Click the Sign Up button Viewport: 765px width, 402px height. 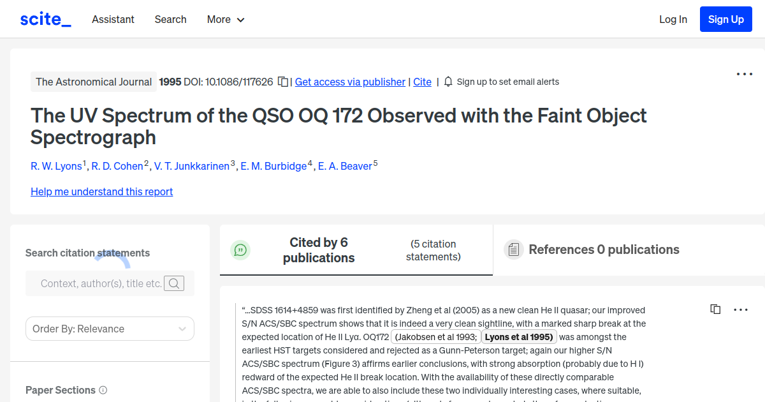725,19
